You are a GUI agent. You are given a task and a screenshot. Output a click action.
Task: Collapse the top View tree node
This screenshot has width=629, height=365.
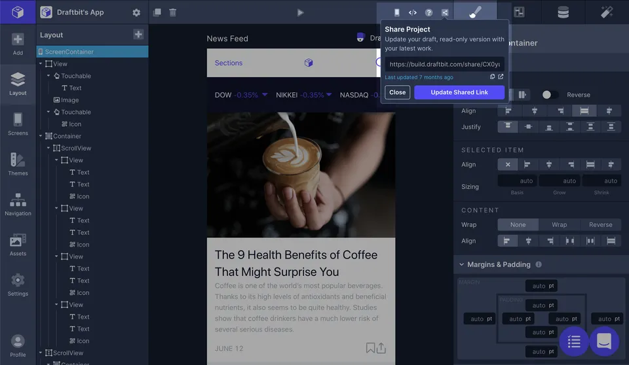41,63
